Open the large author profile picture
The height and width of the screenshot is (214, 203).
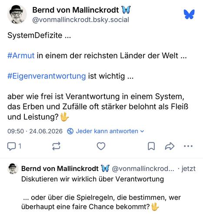[17, 14]
